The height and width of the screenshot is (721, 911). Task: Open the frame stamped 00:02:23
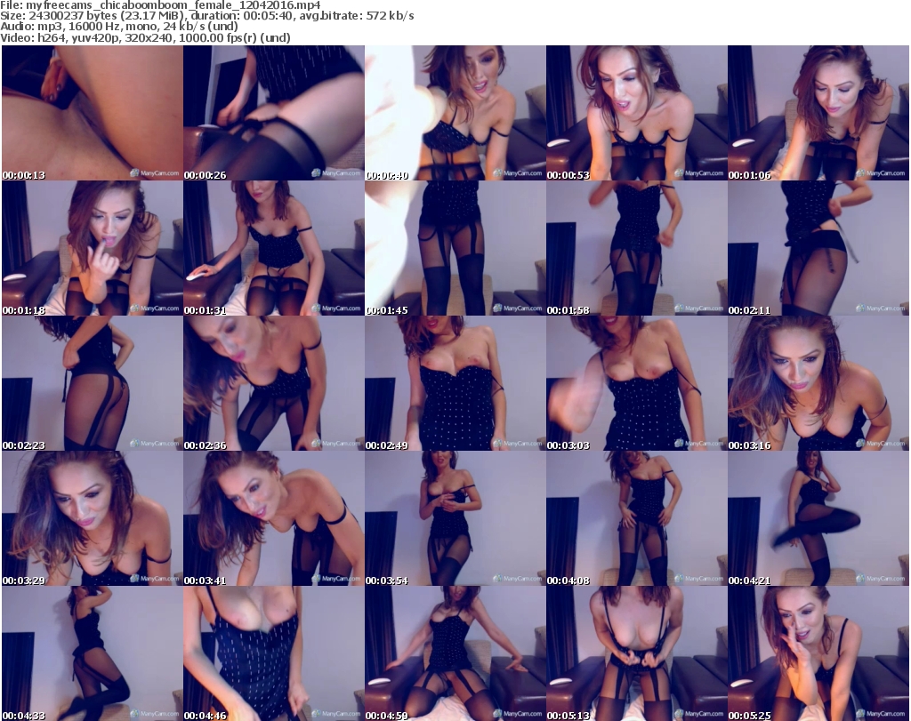point(93,383)
